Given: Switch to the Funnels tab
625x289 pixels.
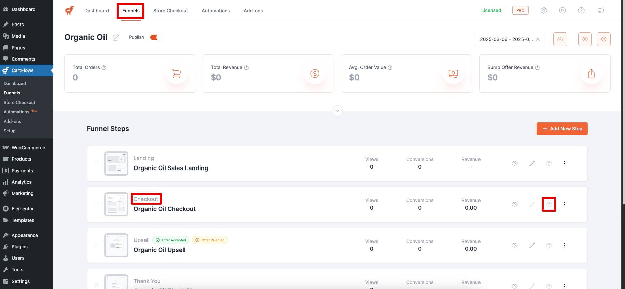Looking at the screenshot, I should pos(131,11).
